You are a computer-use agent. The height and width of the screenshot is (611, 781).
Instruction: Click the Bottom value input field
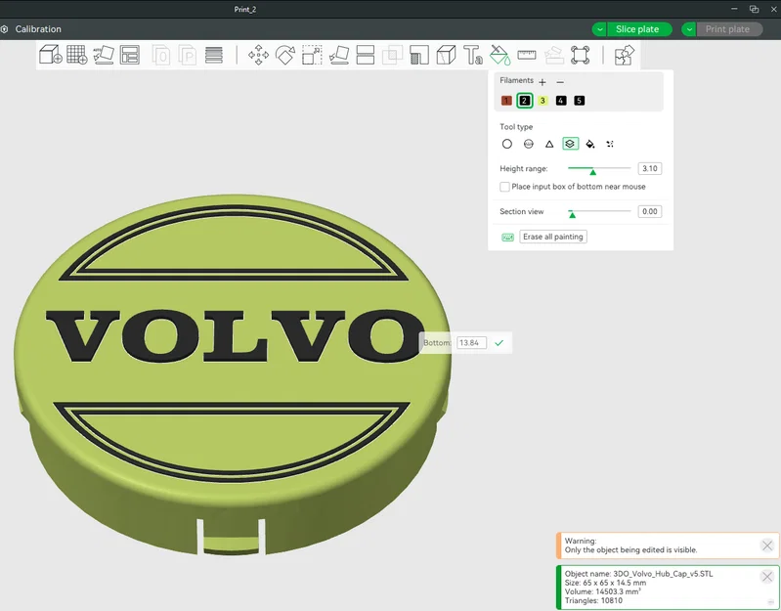pos(471,342)
